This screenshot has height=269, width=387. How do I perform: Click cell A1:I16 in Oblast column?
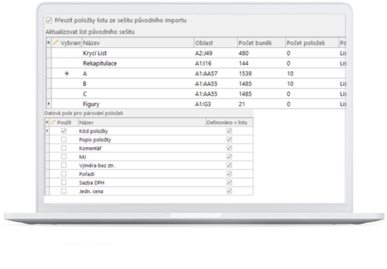coord(203,63)
